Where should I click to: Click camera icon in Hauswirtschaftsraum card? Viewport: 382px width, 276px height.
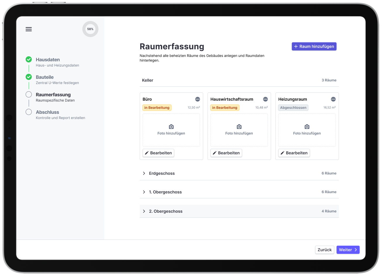point(239,127)
